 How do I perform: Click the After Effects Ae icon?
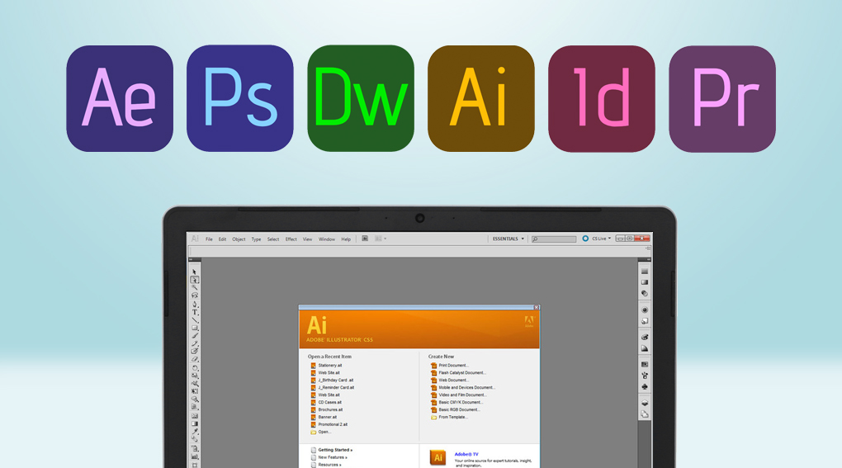120,98
